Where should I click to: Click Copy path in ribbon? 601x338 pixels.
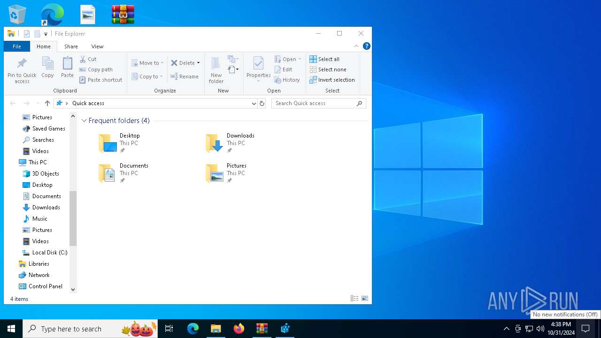pos(96,69)
